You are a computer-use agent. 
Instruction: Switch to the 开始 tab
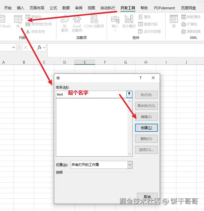[8, 8]
